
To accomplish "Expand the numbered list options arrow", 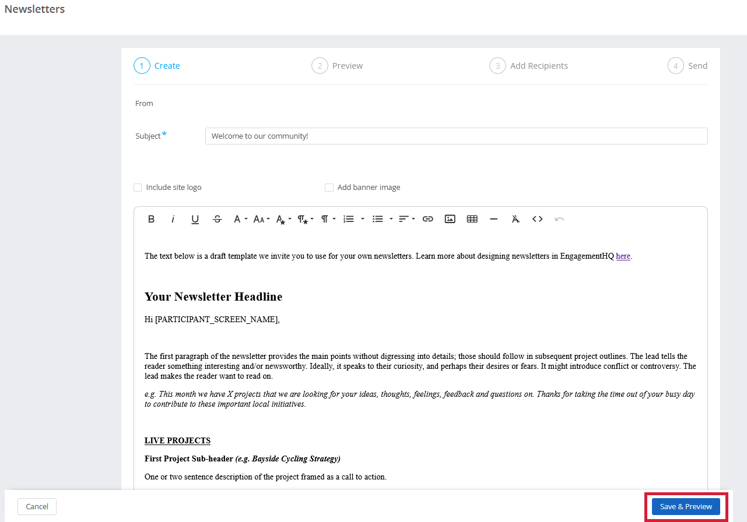I will (363, 219).
